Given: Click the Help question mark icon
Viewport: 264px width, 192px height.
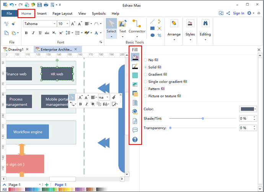Looking at the screenshot, I should click(135, 140).
